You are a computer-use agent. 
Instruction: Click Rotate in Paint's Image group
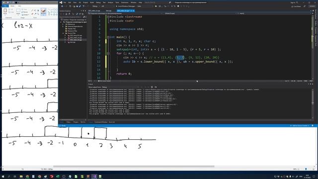[26, 14]
